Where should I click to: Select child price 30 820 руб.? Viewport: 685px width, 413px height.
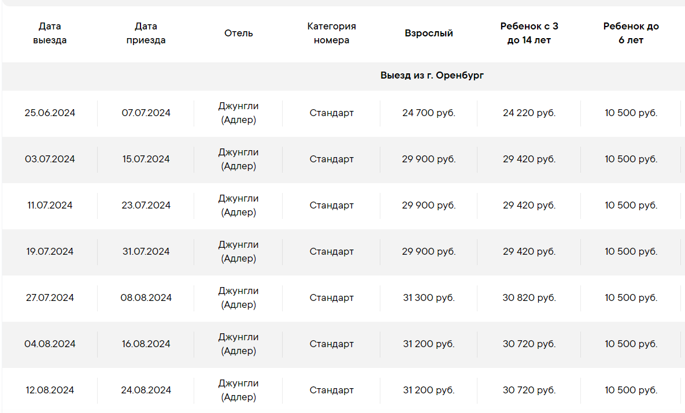pos(529,298)
